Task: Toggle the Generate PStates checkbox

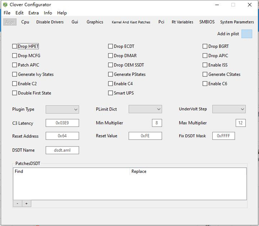Action: point(111,74)
